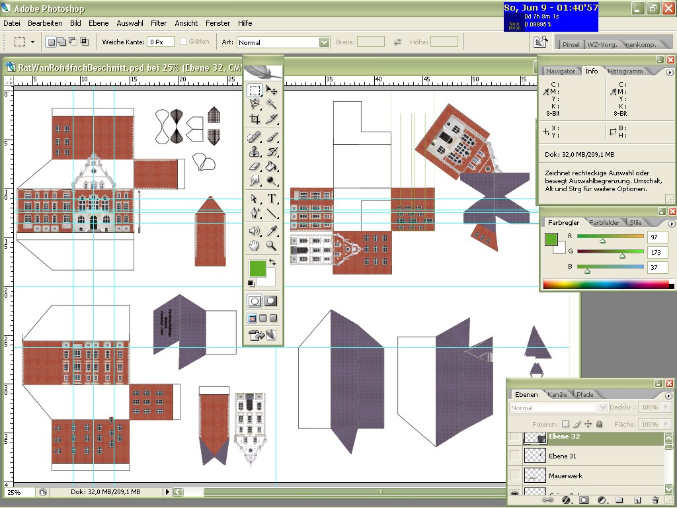Toggle visibility of layer Ebene 32
This screenshot has height=508, width=677.
click(514, 437)
